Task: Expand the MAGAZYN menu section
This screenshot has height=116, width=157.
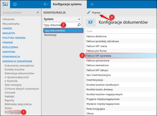Action: point(9,33)
